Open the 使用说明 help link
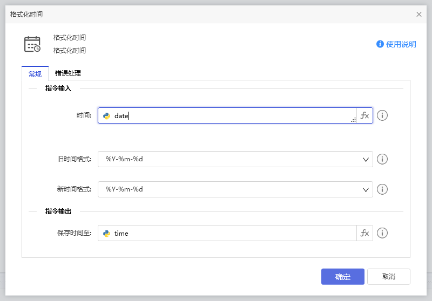 [x=396, y=44]
